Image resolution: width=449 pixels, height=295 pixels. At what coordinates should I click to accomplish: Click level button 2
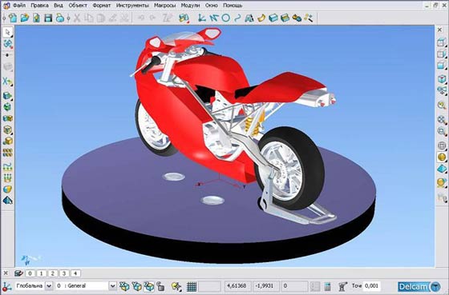click(x=53, y=273)
